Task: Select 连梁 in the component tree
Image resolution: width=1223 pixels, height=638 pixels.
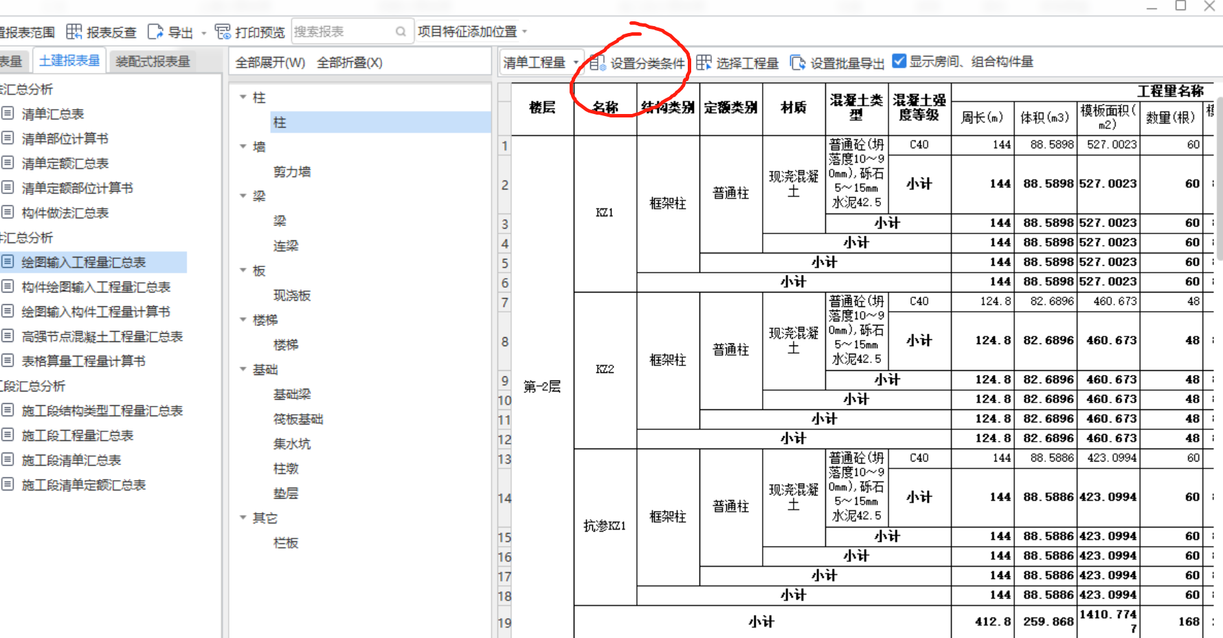Action: (x=286, y=246)
